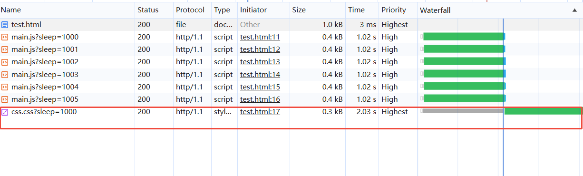Select the test.html request row

(291, 25)
